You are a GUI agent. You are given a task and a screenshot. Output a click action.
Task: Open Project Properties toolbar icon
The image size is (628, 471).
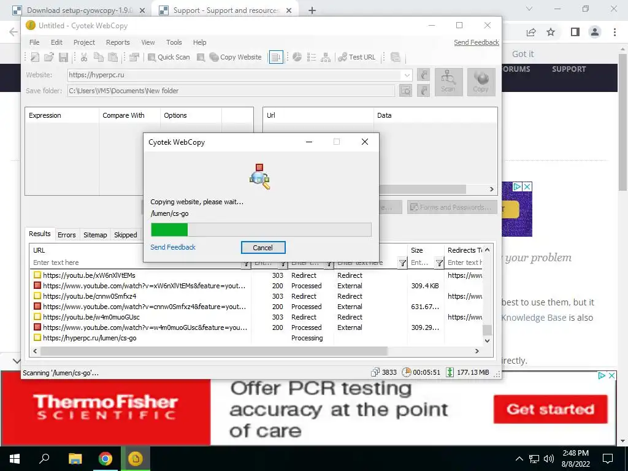tap(134, 57)
